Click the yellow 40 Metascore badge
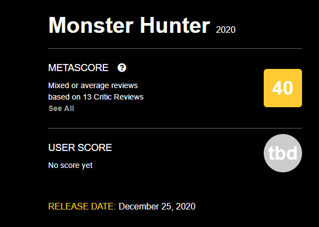319x227 pixels. pyautogui.click(x=283, y=88)
